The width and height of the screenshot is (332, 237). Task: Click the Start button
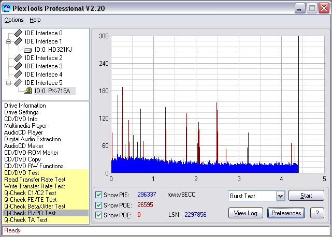[306, 196]
